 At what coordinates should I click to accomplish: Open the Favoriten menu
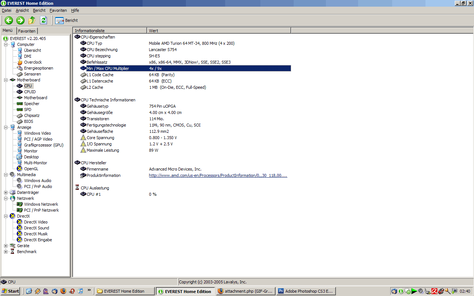coord(58,10)
